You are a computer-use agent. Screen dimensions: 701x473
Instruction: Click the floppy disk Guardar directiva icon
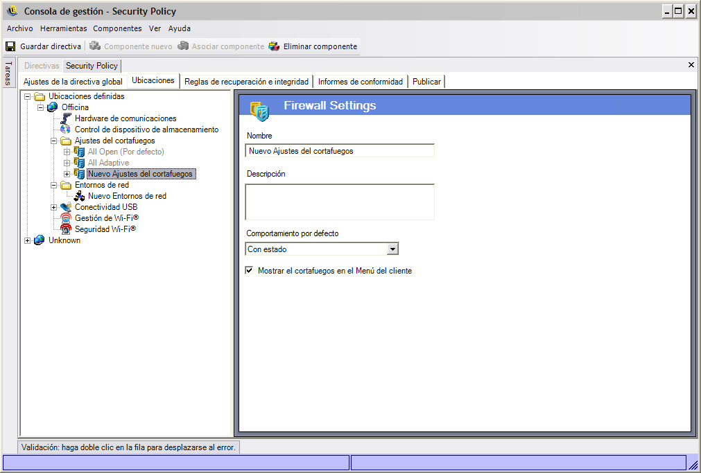(x=10, y=46)
